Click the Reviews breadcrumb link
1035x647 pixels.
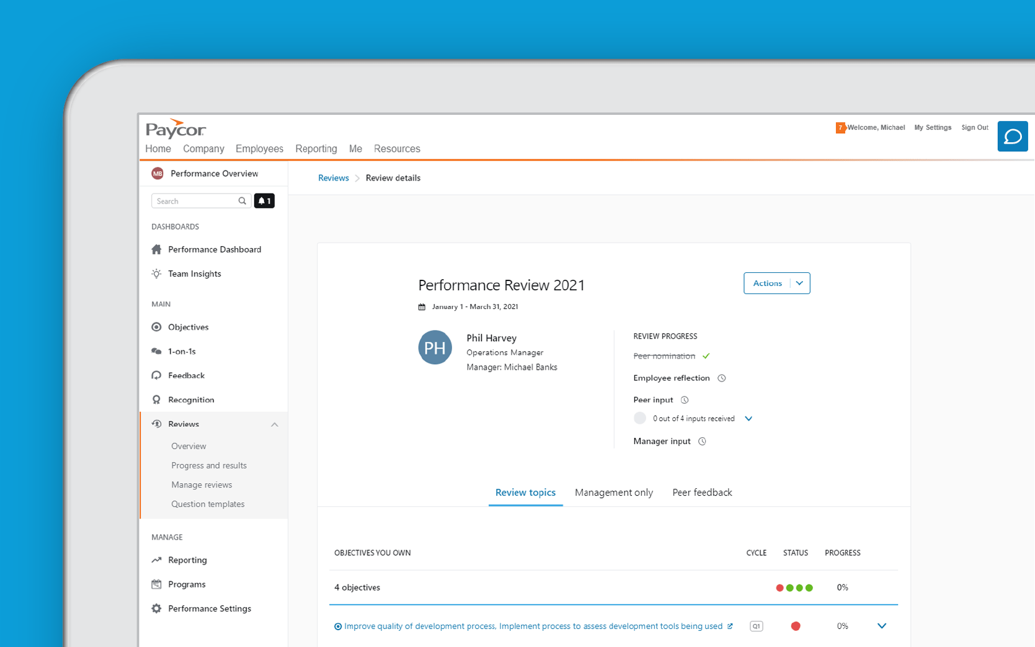pyautogui.click(x=334, y=178)
